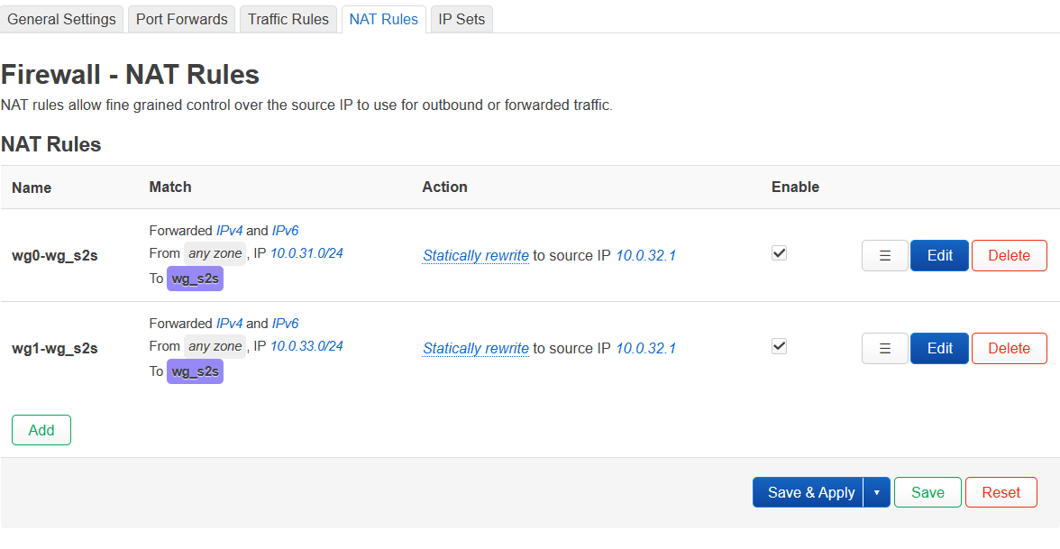1060x549 pixels.
Task: Open the Port Forwards tab
Action: pyautogui.click(x=182, y=19)
